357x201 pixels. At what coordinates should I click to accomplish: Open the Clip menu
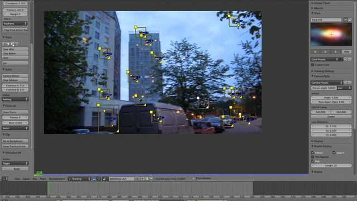pyautogui.click(x=35, y=179)
